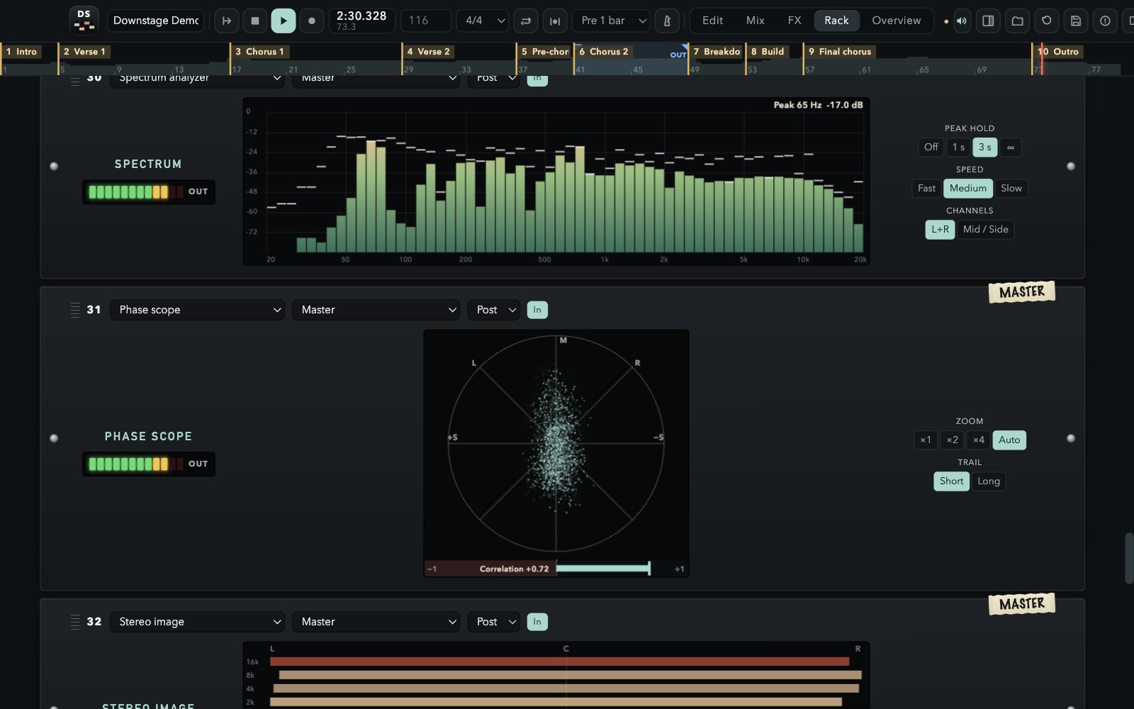Open the Phase scope module type dropdown
This screenshot has width=1134, height=709.
point(197,310)
